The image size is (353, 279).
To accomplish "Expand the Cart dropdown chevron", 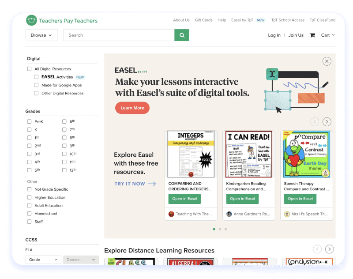I will click(333, 35).
